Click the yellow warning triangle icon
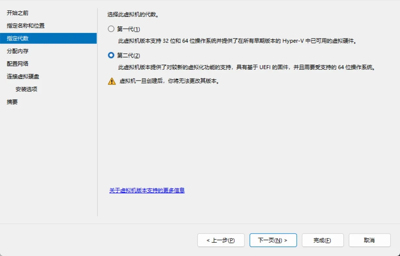The height and width of the screenshot is (256, 400). tap(112, 81)
